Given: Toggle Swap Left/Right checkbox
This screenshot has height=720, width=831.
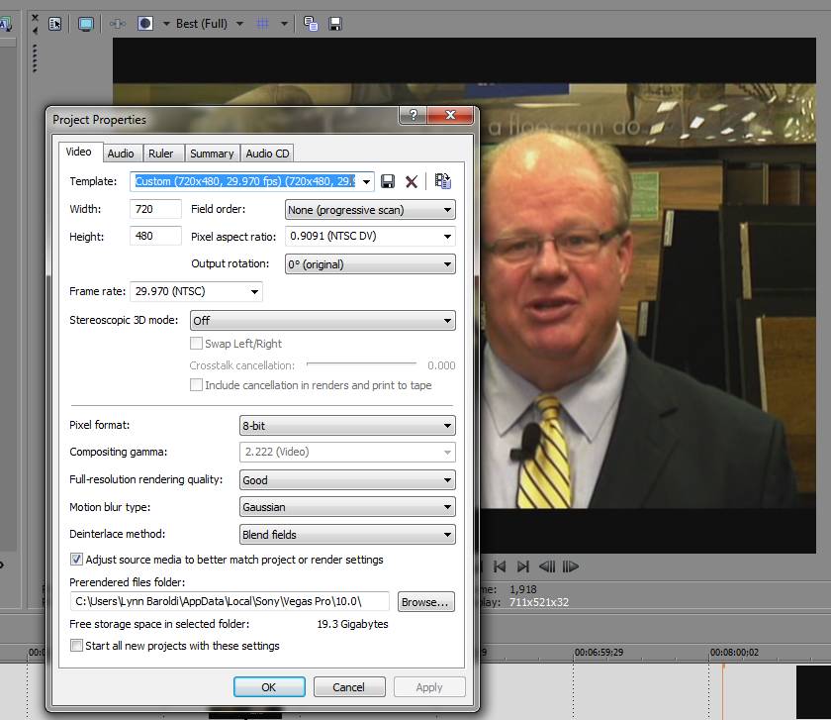Looking at the screenshot, I should (196, 344).
